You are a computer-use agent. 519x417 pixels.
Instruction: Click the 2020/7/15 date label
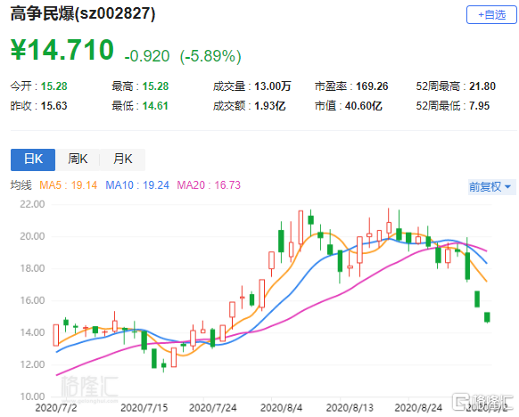tap(144, 408)
